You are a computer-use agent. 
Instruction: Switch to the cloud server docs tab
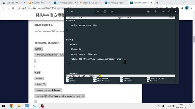(x=90, y=3)
